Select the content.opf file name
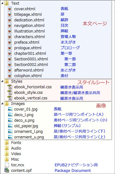Image resolution: width=115 pixels, height=174 pixels. [x=21, y=171]
